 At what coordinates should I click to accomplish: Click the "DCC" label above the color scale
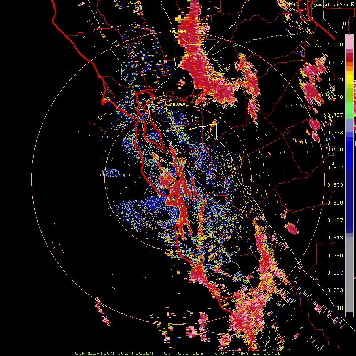(347, 24)
